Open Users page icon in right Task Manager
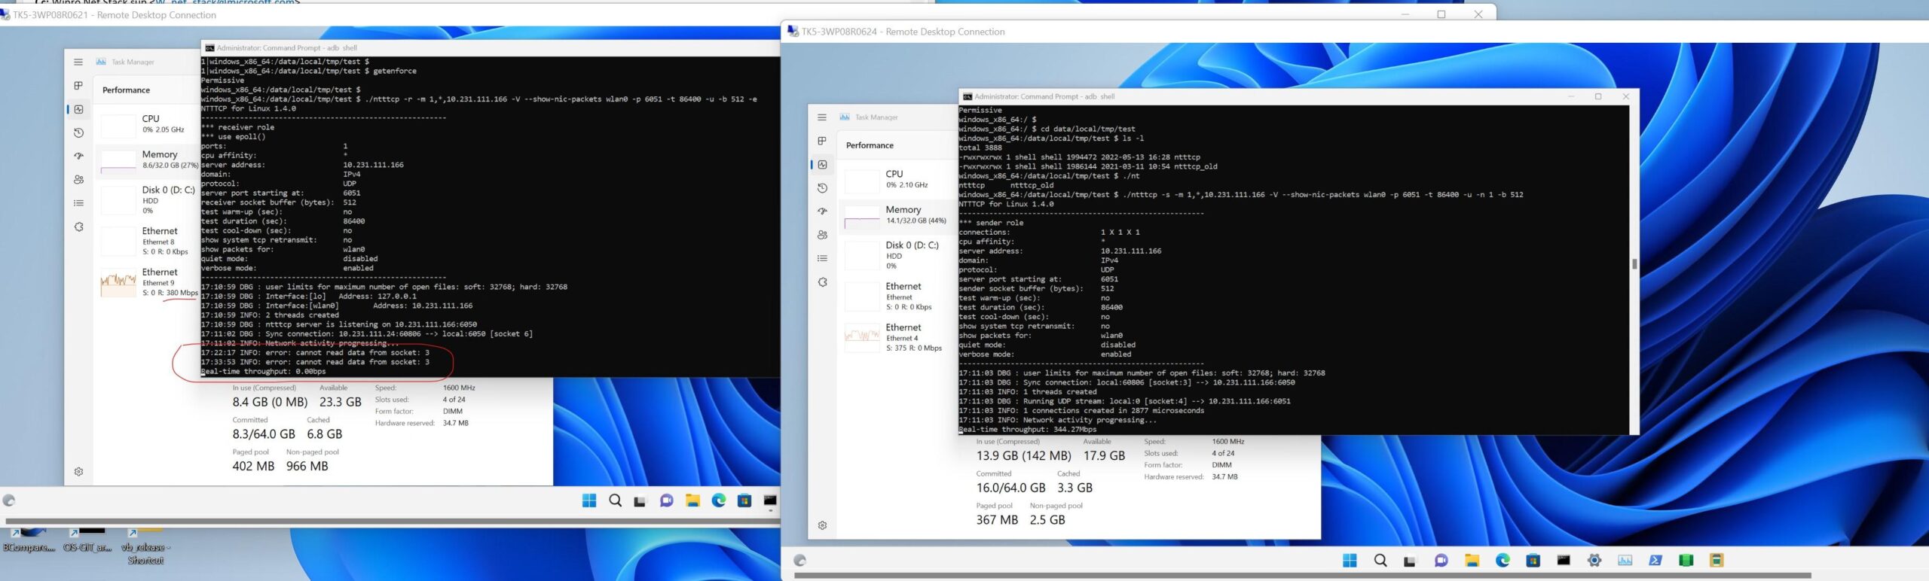This screenshot has height=581, width=1929. [x=822, y=235]
